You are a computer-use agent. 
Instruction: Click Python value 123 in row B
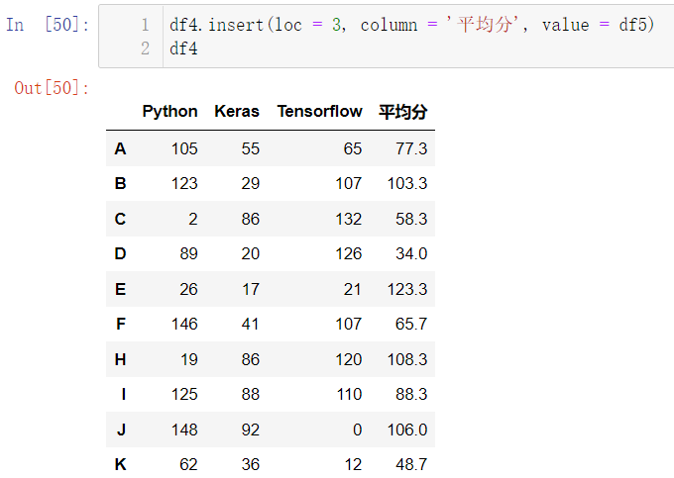pyautogui.click(x=184, y=184)
